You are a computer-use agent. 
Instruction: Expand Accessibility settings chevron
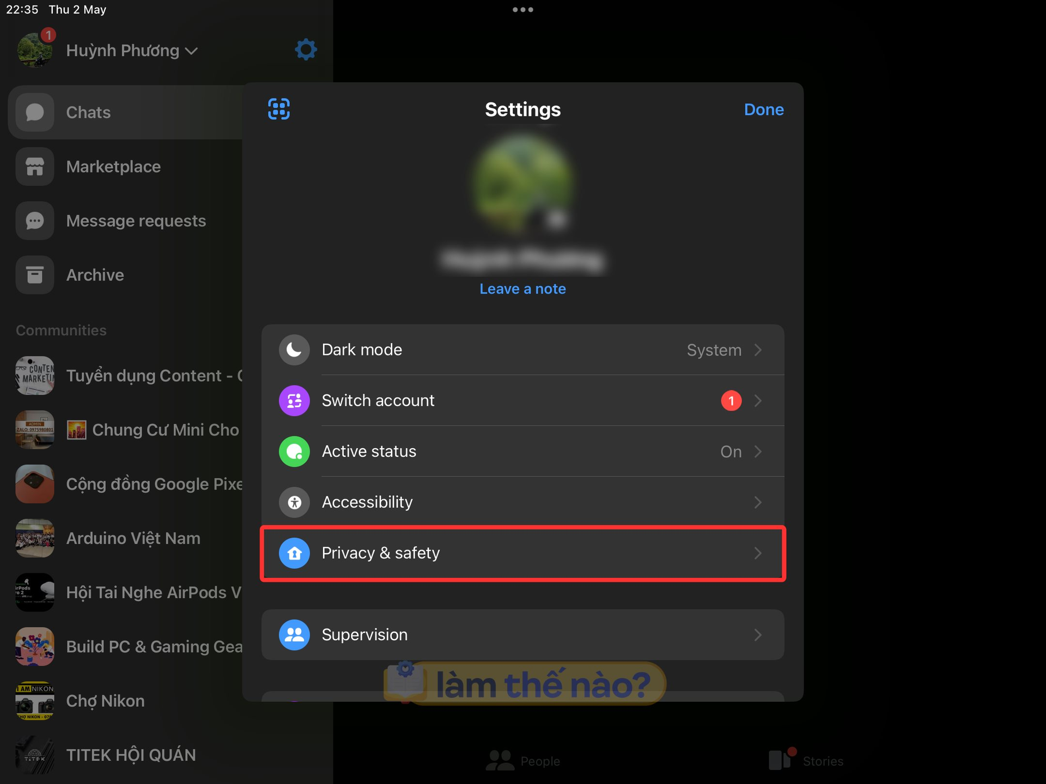[x=758, y=501]
